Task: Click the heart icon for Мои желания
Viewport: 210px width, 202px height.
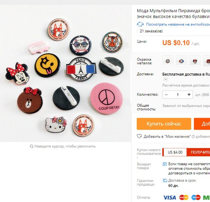Action: point(139,136)
